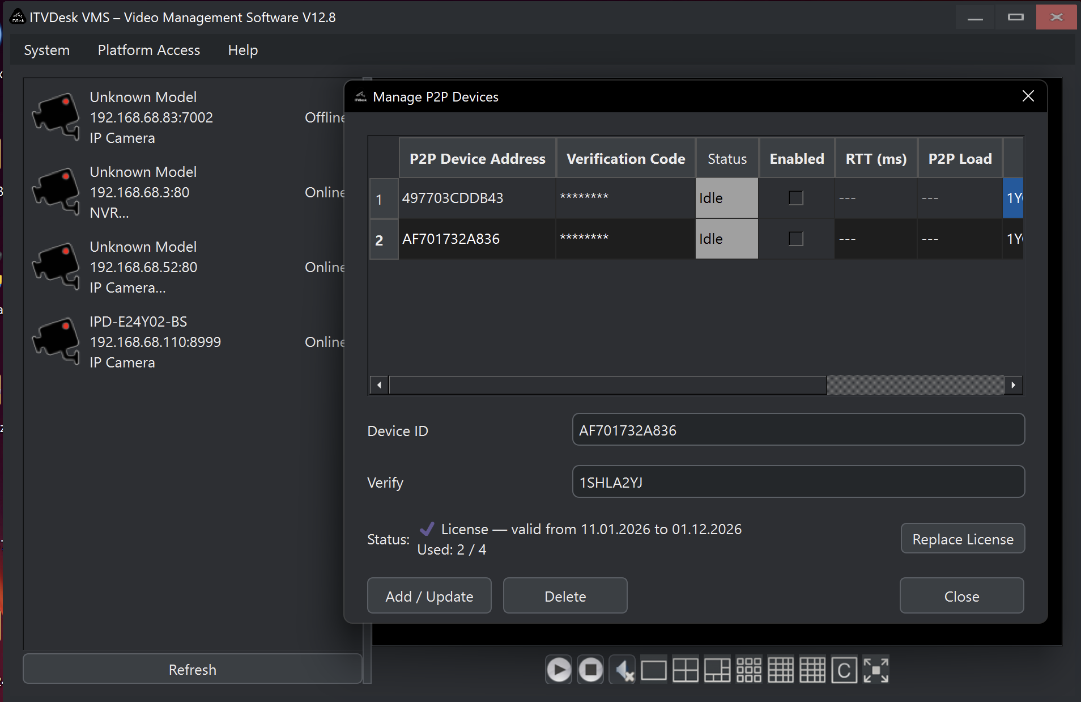The image size is (1081, 702).
Task: Open the Platform Access menu
Action: click(148, 50)
